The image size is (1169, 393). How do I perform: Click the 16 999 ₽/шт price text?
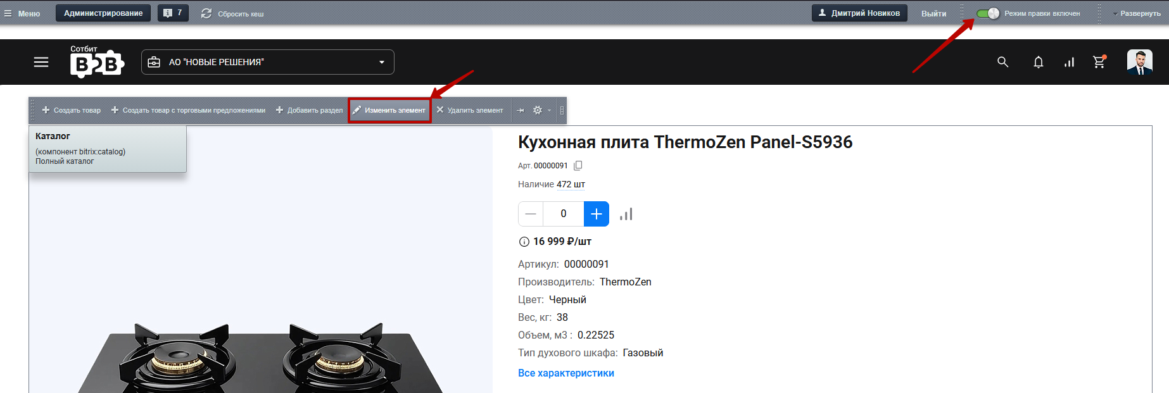(562, 242)
